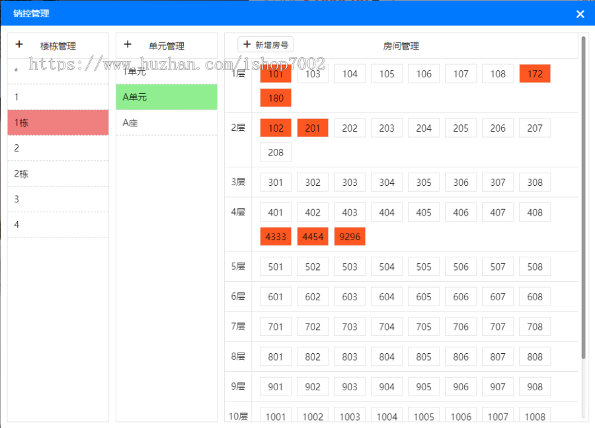
Task: Select room 301
Action: (x=276, y=183)
